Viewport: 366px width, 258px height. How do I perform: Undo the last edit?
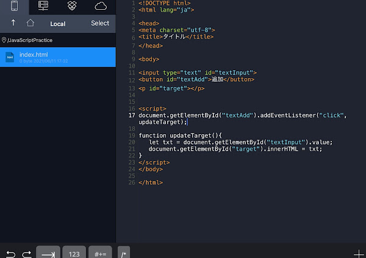point(11,254)
